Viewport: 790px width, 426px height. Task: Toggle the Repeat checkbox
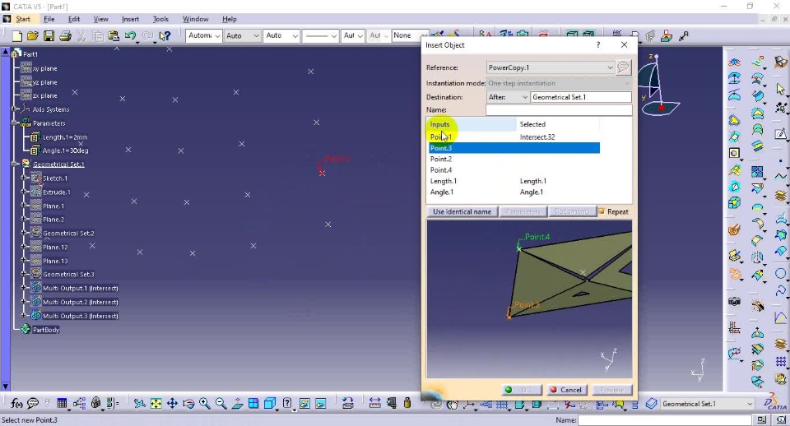coord(601,211)
